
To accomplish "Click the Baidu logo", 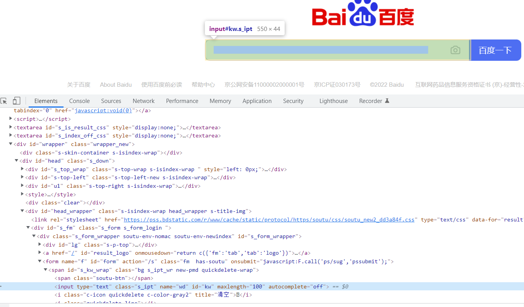I will [363, 13].
